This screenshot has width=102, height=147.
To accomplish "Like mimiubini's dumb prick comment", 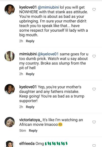I will click(x=94, y=56).
